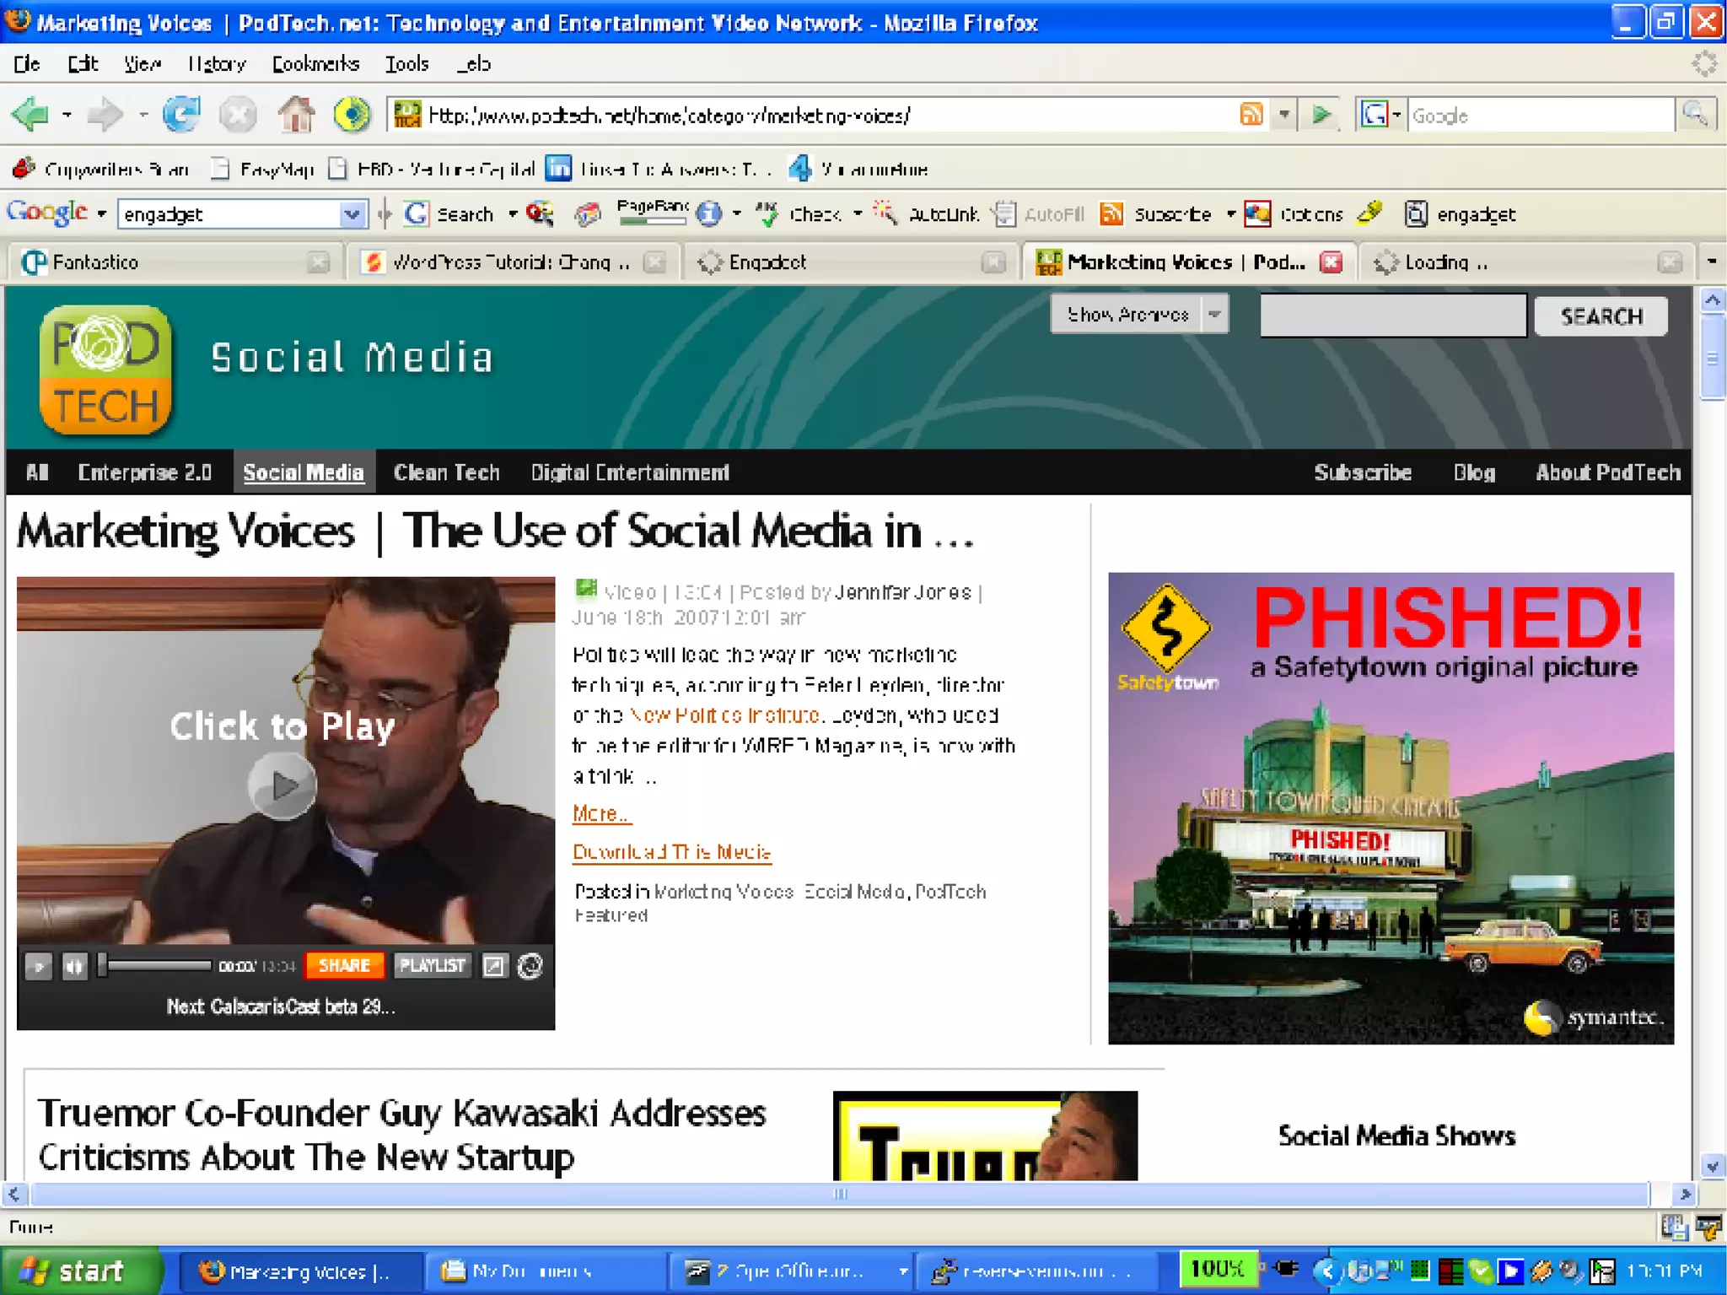Click the Firefox Reload page icon
The width and height of the screenshot is (1727, 1295).
tap(181, 114)
